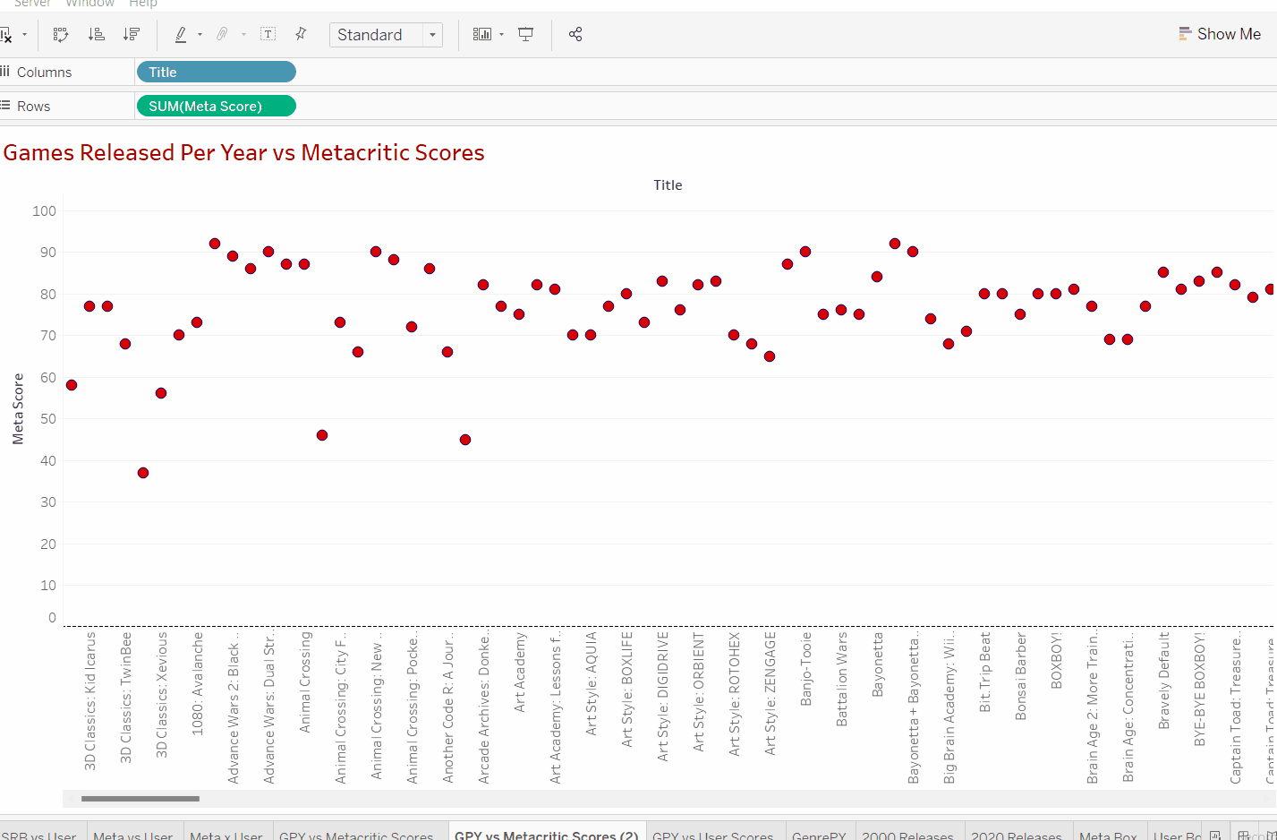Click the 3D Classics: Xevious data point

(161, 393)
